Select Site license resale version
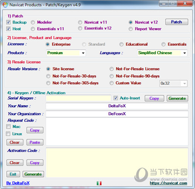The width and height of the screenshot is (195, 189). (48, 69)
